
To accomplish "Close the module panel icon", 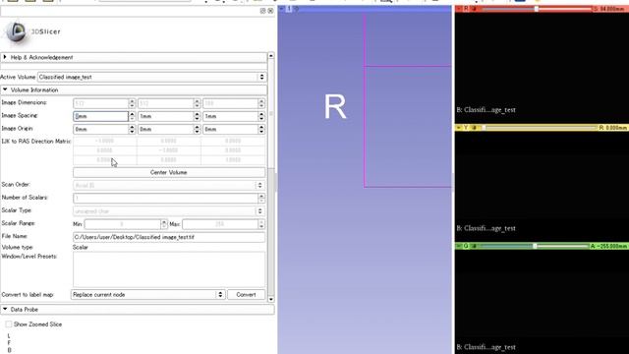I will point(271,11).
